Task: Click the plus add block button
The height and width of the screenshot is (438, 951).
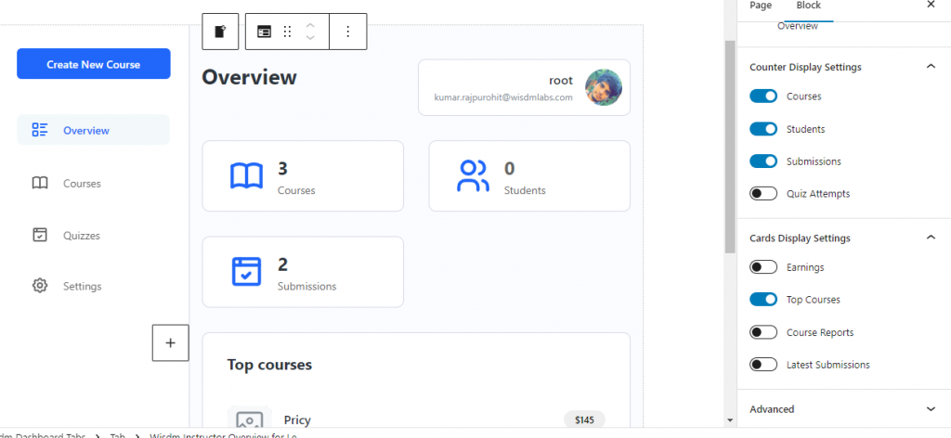Action: tap(170, 342)
